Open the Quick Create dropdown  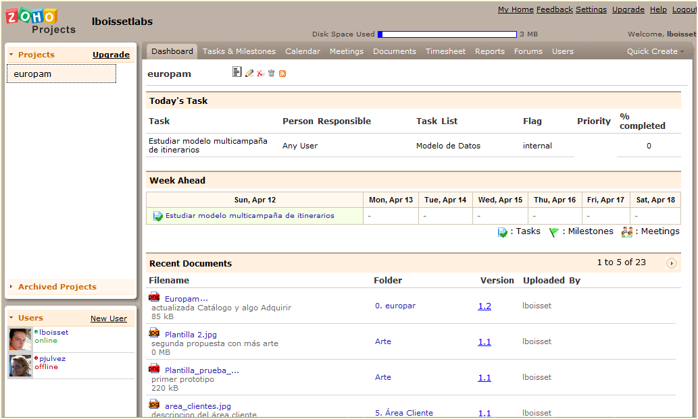coord(655,51)
